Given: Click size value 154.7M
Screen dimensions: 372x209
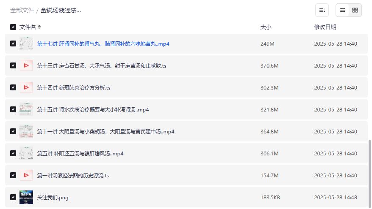Looking at the screenshot, I should 269,176.
